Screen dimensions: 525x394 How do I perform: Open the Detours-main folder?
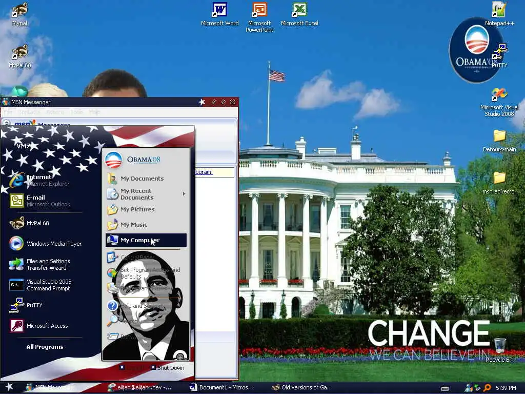499,141
